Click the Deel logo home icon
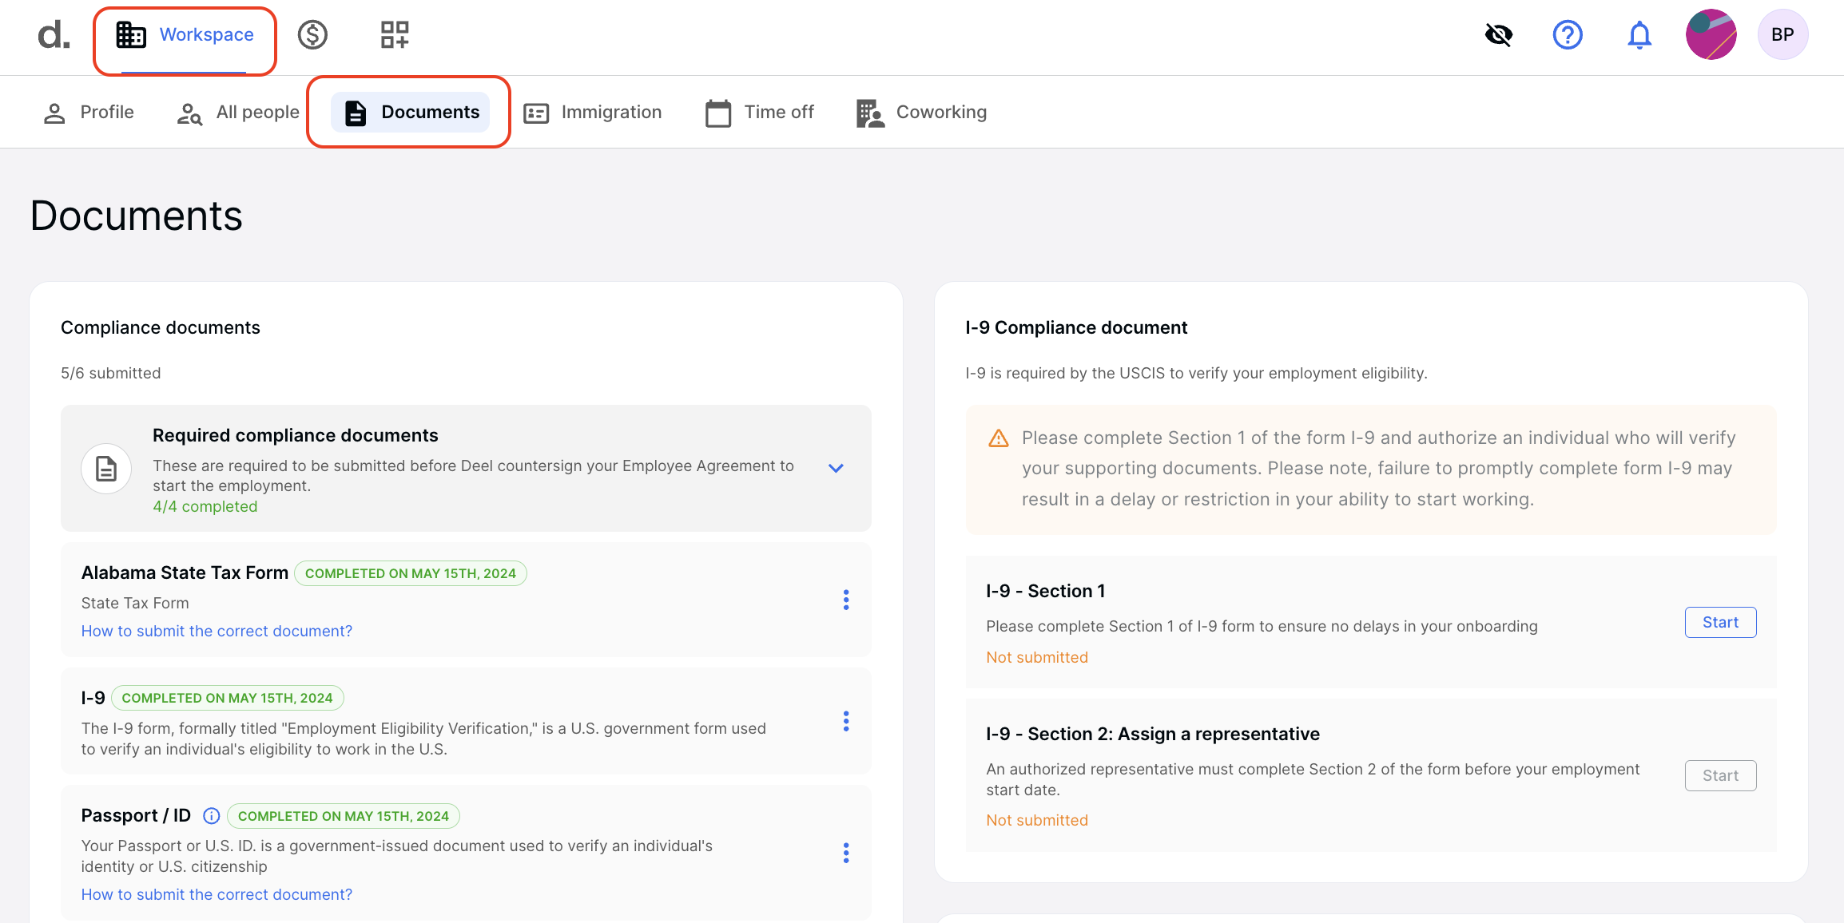Viewport: 1844px width, 923px height. point(54,35)
